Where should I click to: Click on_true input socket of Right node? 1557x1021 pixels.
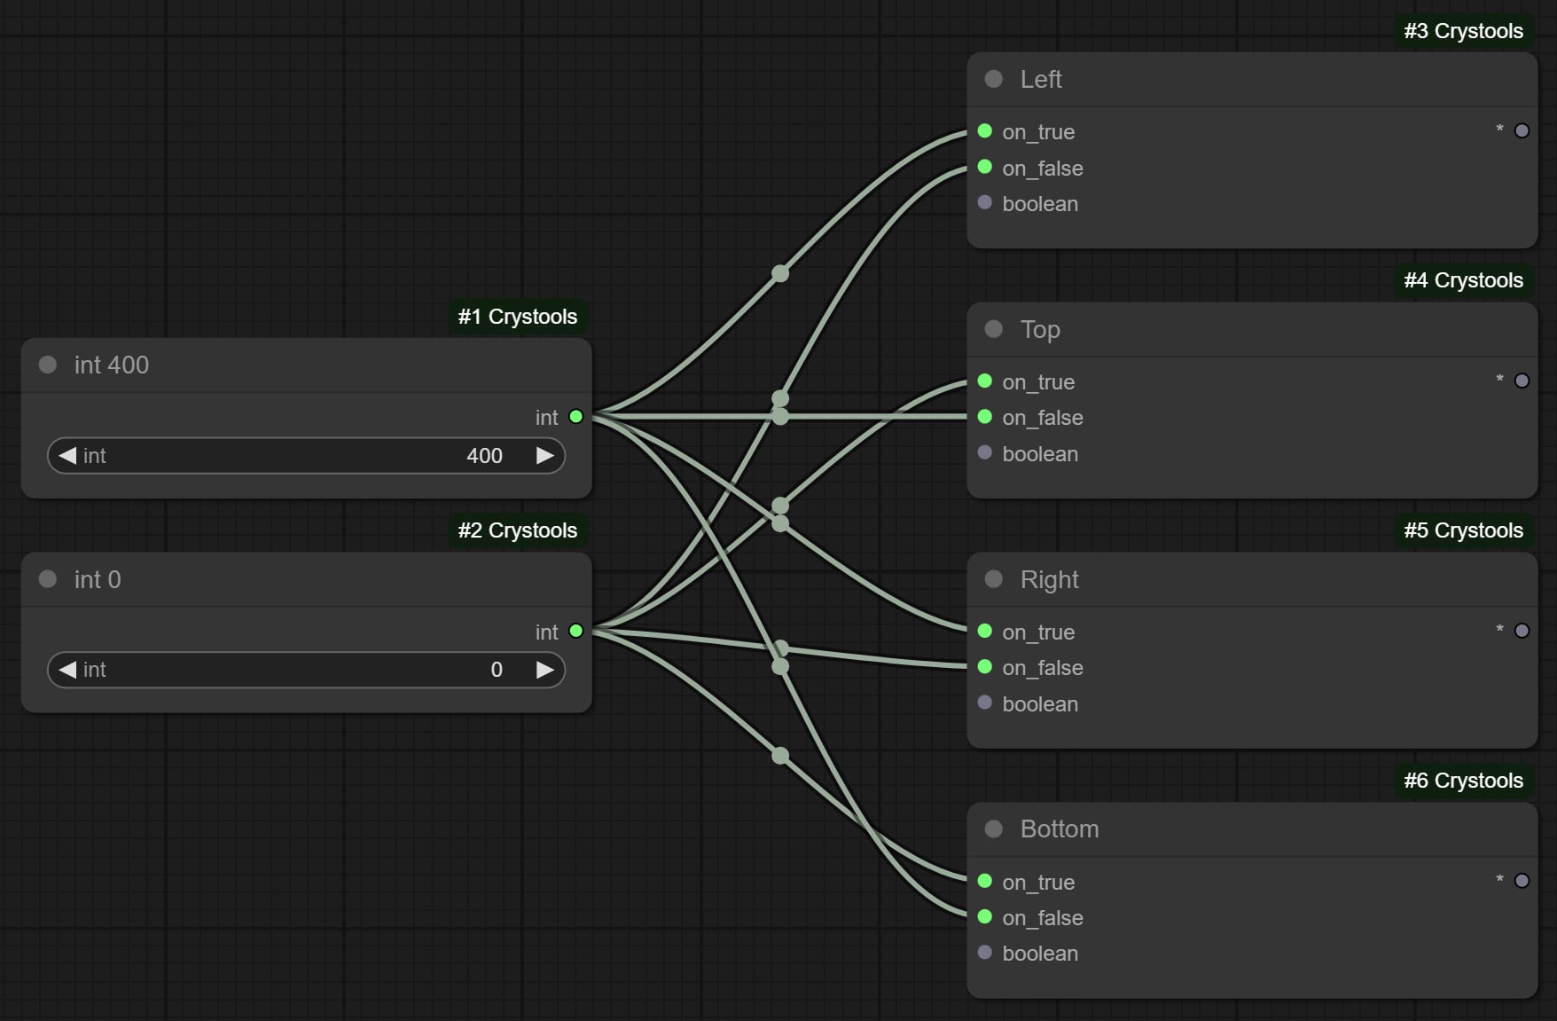click(x=984, y=631)
